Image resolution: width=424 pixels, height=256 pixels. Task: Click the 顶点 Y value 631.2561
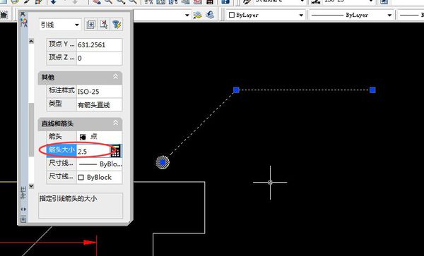coord(99,44)
